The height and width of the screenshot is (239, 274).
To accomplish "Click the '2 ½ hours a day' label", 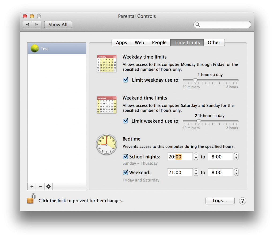I will point(210,116).
